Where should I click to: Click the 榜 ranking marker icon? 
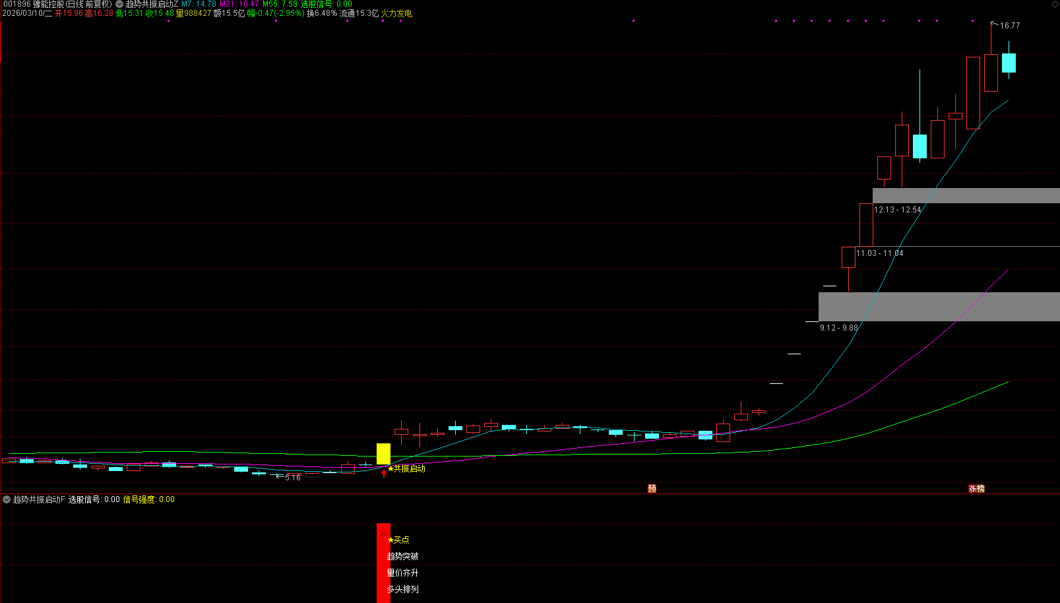click(980, 488)
